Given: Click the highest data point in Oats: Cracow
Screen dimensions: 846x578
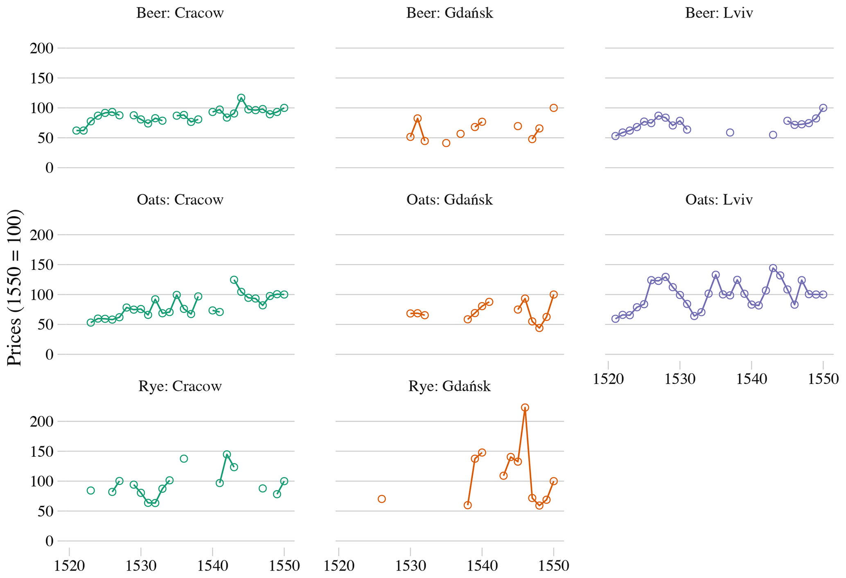Looking at the screenshot, I should coord(234,280).
